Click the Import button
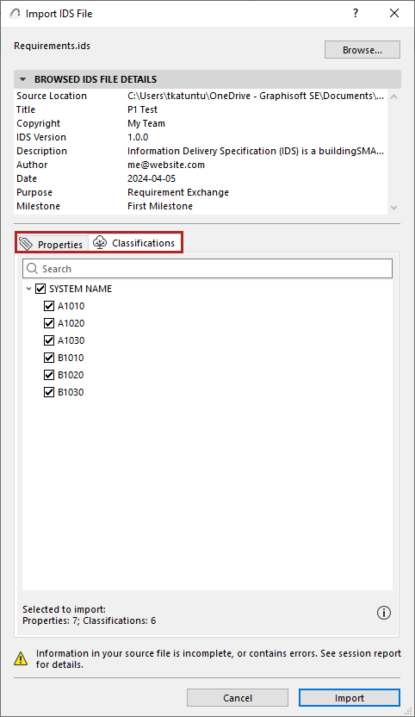Viewport: 415px width, 717px height. [x=350, y=698]
